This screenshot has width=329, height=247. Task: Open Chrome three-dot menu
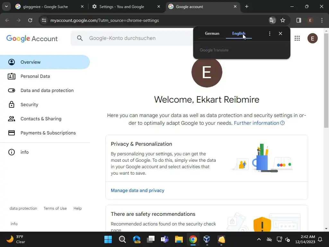pos(322,20)
